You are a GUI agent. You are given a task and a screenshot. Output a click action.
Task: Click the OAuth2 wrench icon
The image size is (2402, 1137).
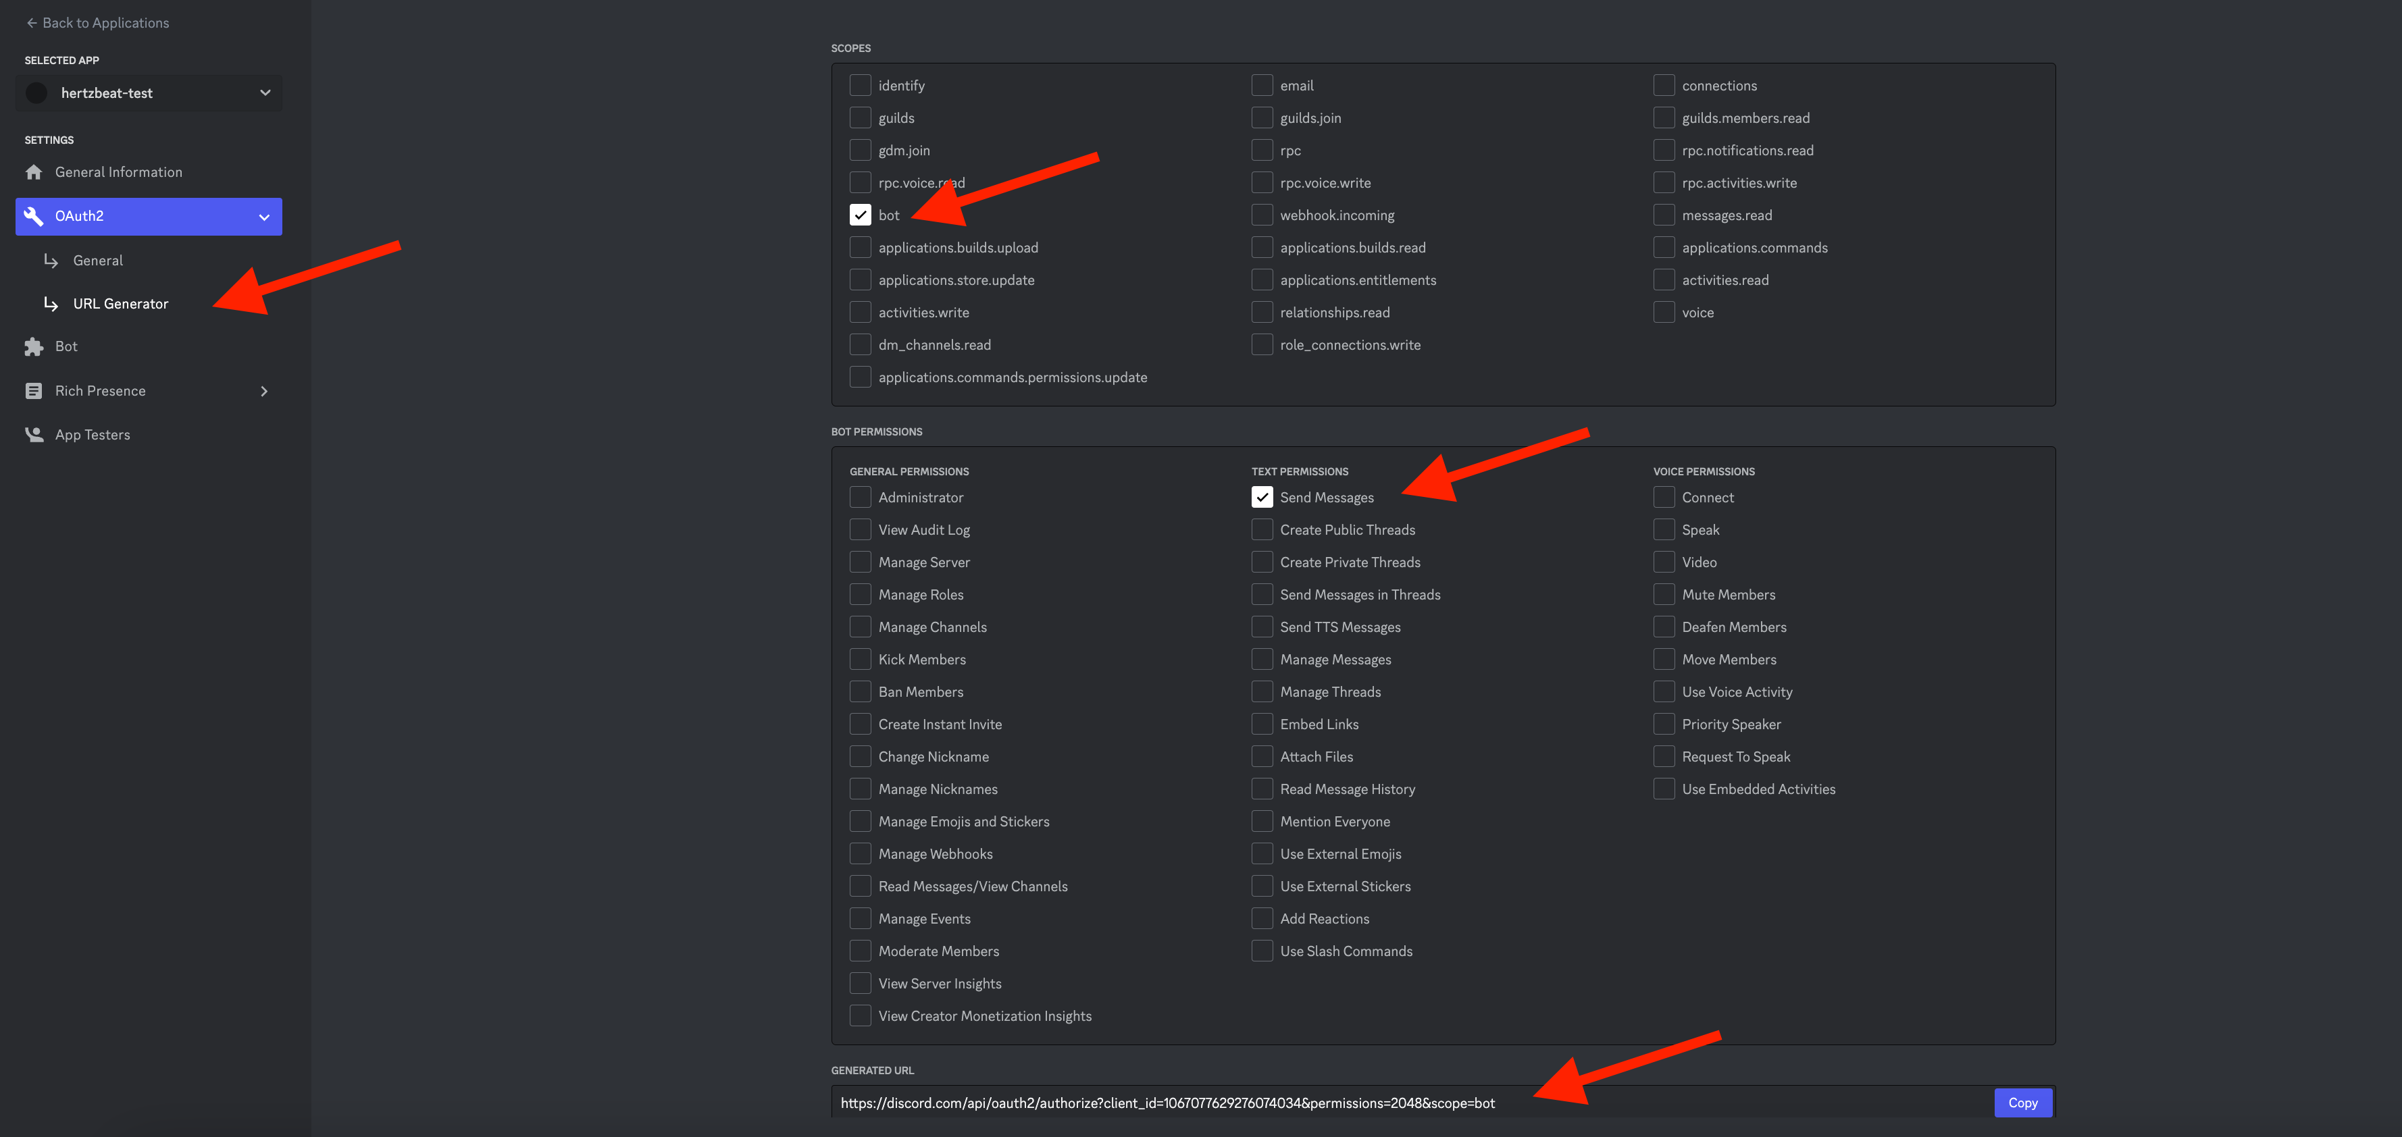click(x=34, y=216)
